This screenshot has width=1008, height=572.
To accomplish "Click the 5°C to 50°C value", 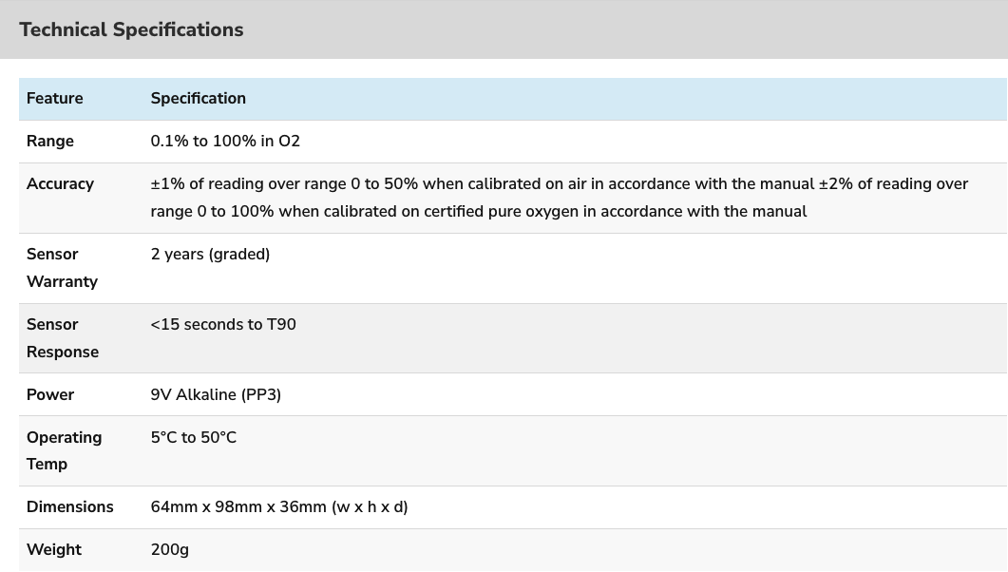I will [194, 438].
